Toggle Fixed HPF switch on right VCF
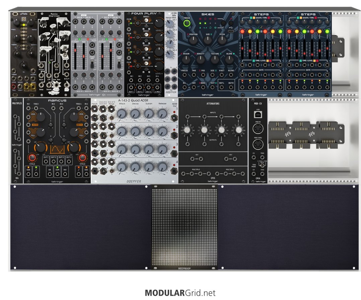Screen dimensions: 361x300 (x=119, y=64)
